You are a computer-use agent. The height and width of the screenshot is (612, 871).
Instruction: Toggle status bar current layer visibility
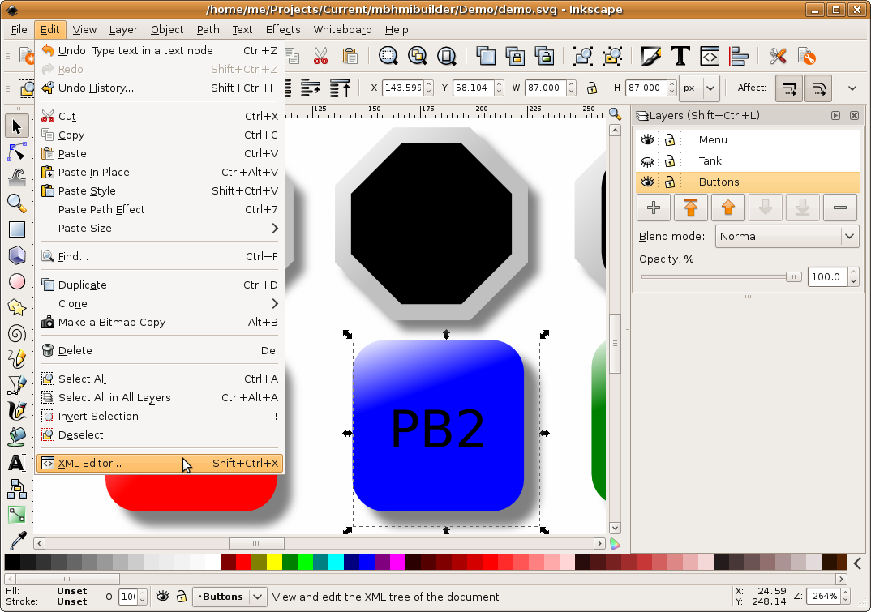coord(162,597)
